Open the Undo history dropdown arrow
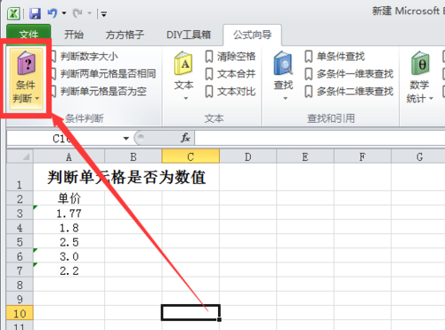 click(64, 13)
